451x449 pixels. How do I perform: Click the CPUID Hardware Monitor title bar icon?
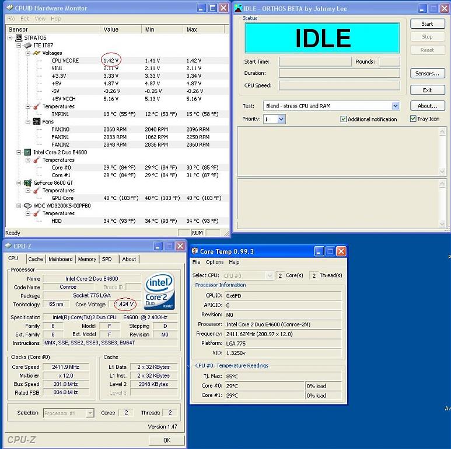tap(9, 8)
